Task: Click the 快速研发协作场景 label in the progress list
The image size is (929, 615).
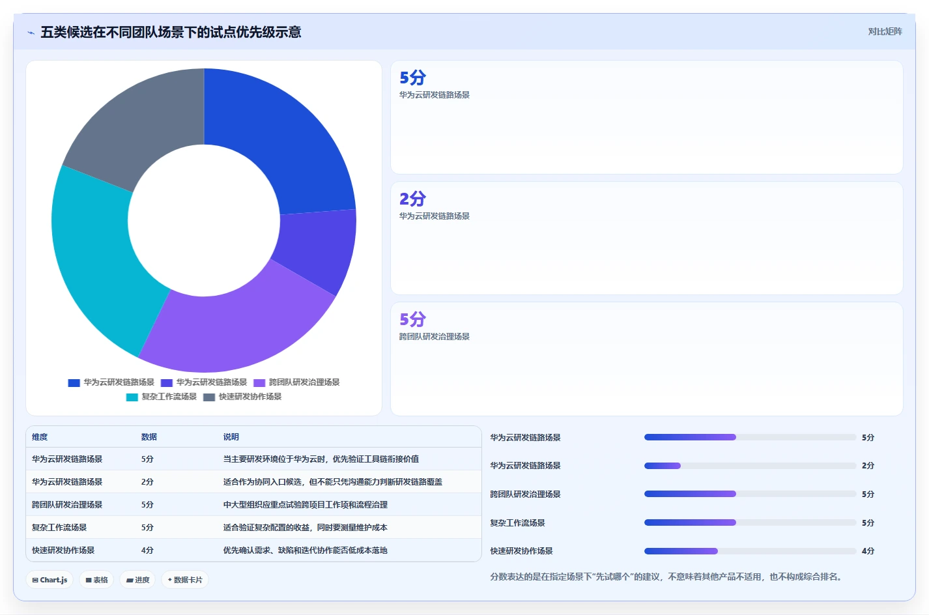Action: pos(522,551)
